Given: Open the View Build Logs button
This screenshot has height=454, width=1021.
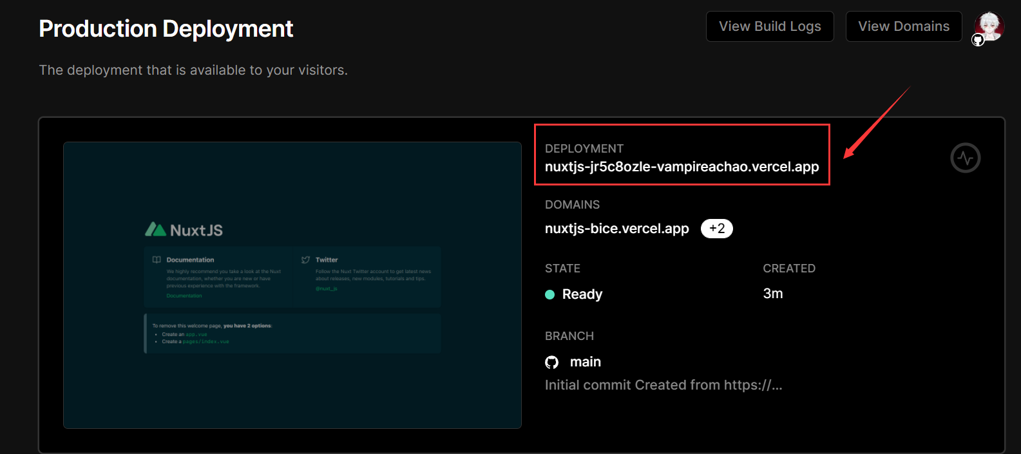Looking at the screenshot, I should (x=770, y=26).
